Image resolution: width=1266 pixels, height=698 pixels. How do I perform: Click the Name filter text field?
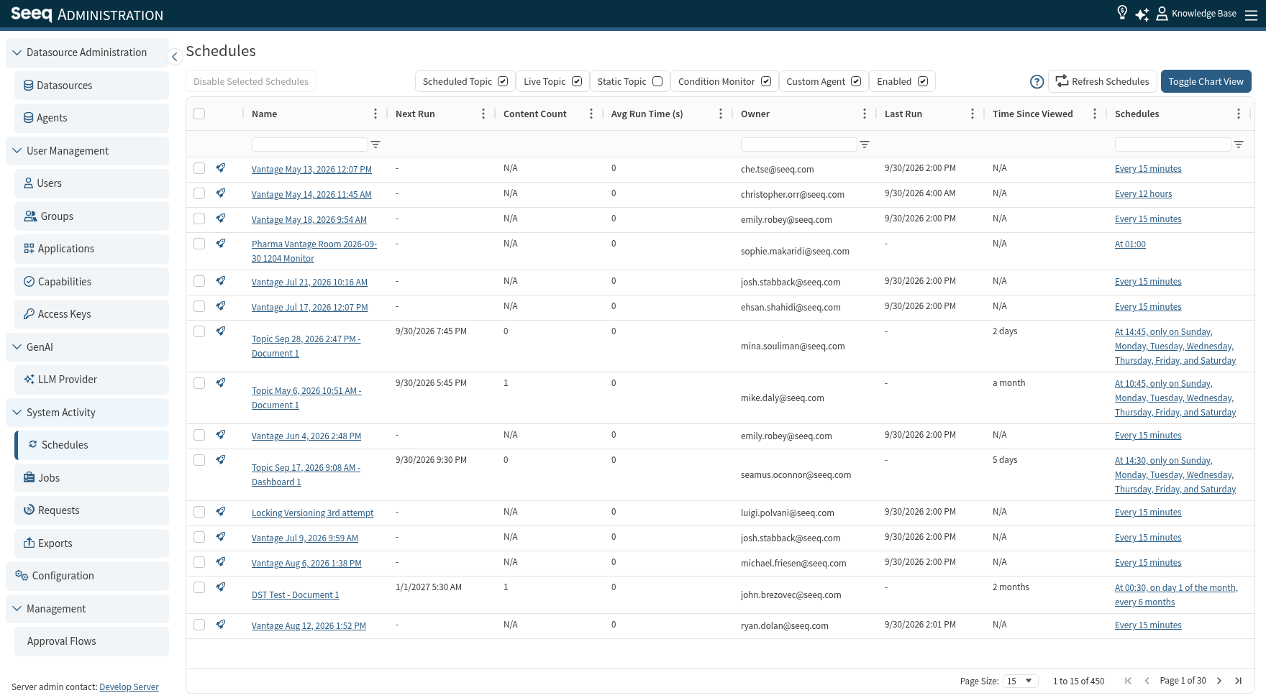[309, 144]
